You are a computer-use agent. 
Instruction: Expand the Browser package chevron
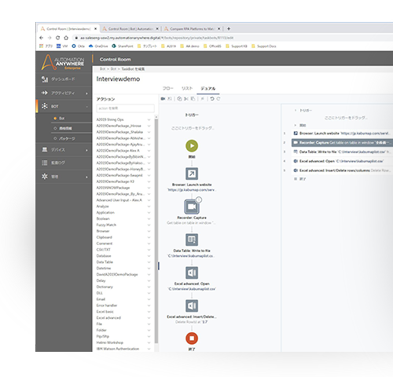click(149, 231)
